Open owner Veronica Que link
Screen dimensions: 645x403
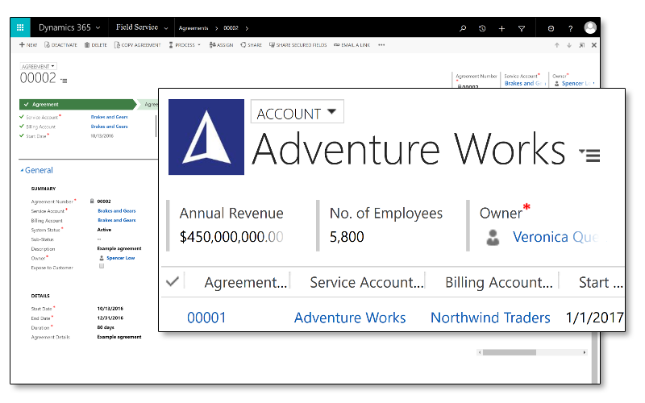556,237
